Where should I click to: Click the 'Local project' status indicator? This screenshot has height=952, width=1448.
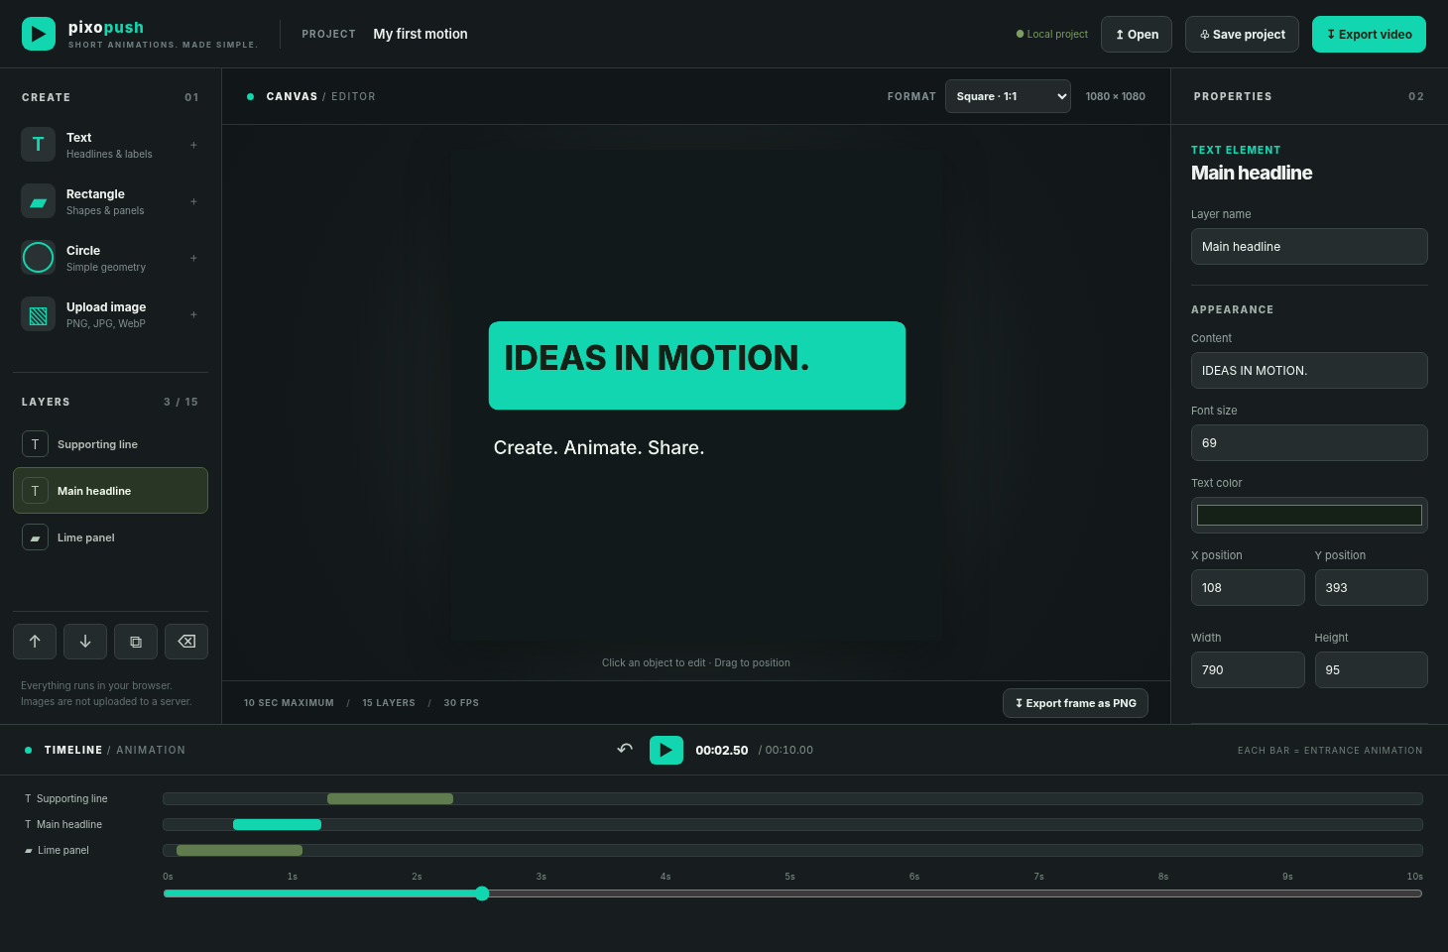pos(1052,34)
